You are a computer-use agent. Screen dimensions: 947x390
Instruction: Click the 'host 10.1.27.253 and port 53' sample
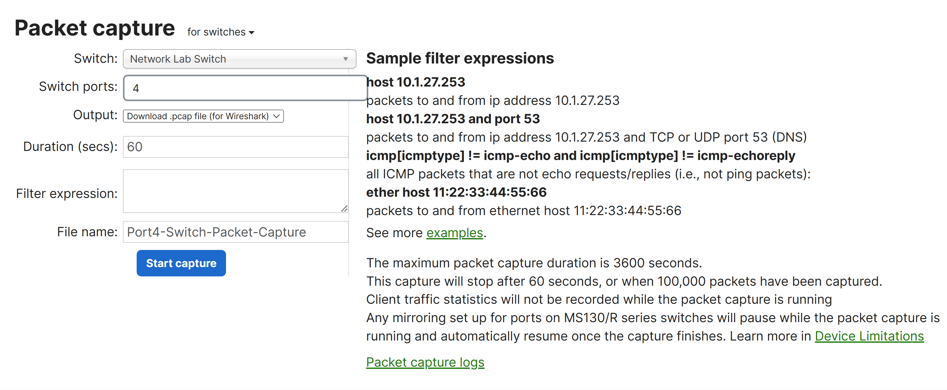453,119
